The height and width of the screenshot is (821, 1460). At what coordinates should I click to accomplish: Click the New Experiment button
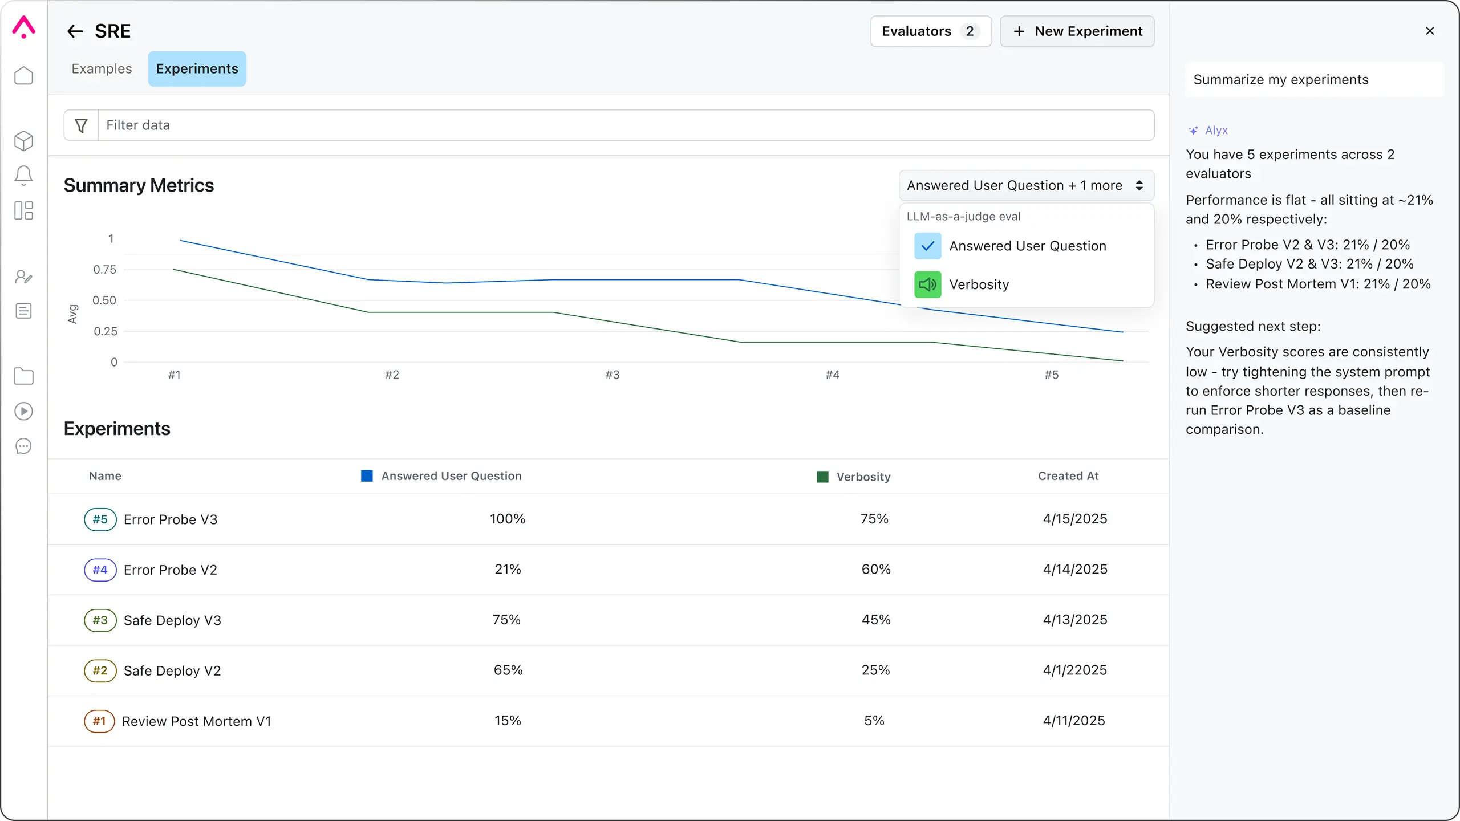[x=1077, y=31]
